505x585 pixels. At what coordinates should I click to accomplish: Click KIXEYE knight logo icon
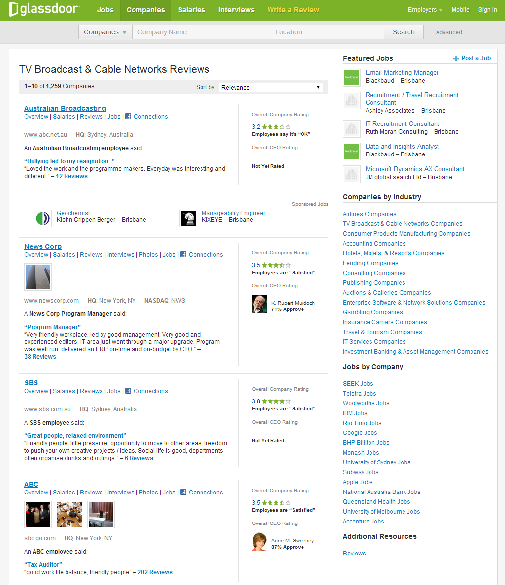pos(188,218)
